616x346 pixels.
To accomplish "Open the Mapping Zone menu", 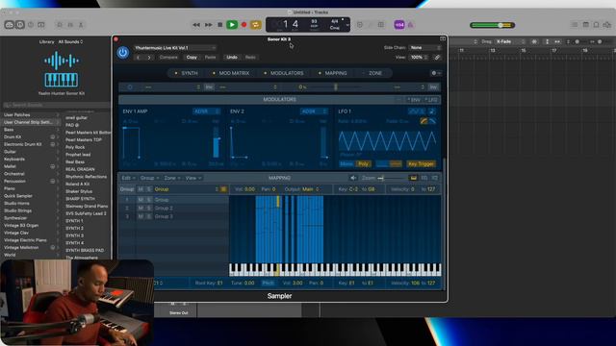I will (x=172, y=178).
